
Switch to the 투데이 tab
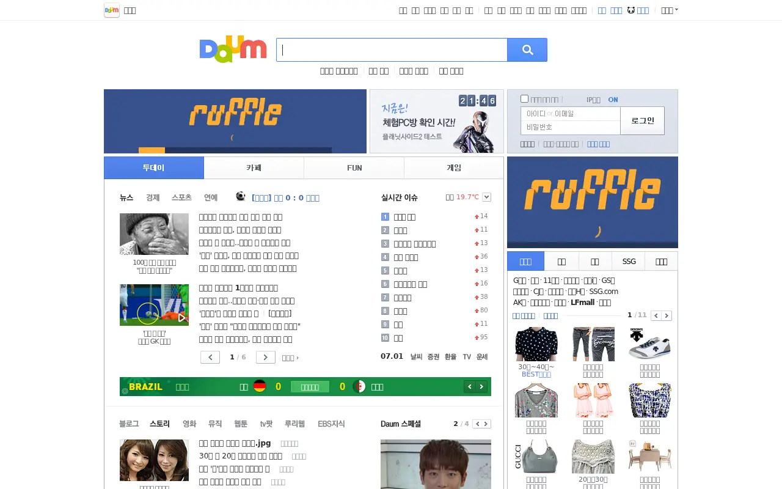pos(154,167)
